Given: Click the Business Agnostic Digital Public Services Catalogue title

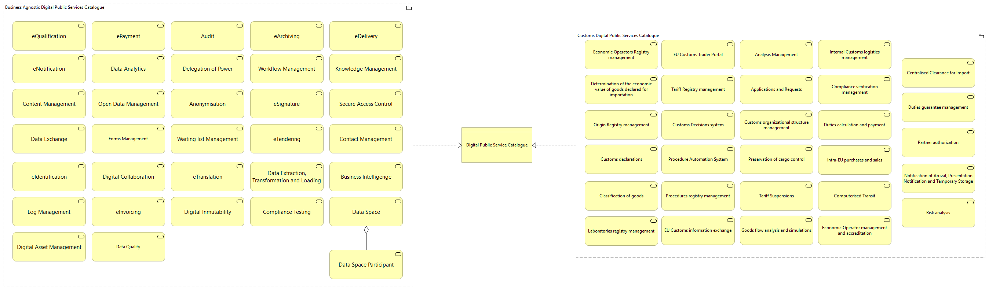Looking at the screenshot, I should (55, 7).
